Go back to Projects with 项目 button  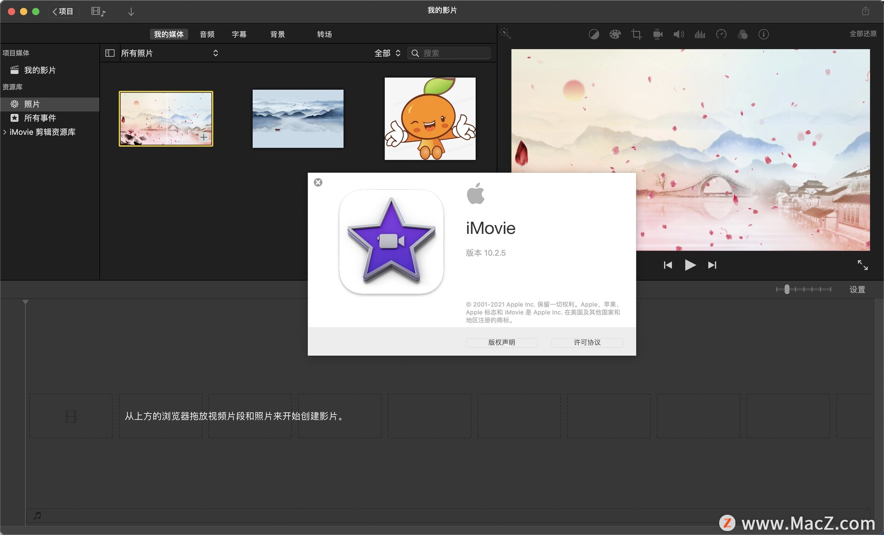click(64, 12)
